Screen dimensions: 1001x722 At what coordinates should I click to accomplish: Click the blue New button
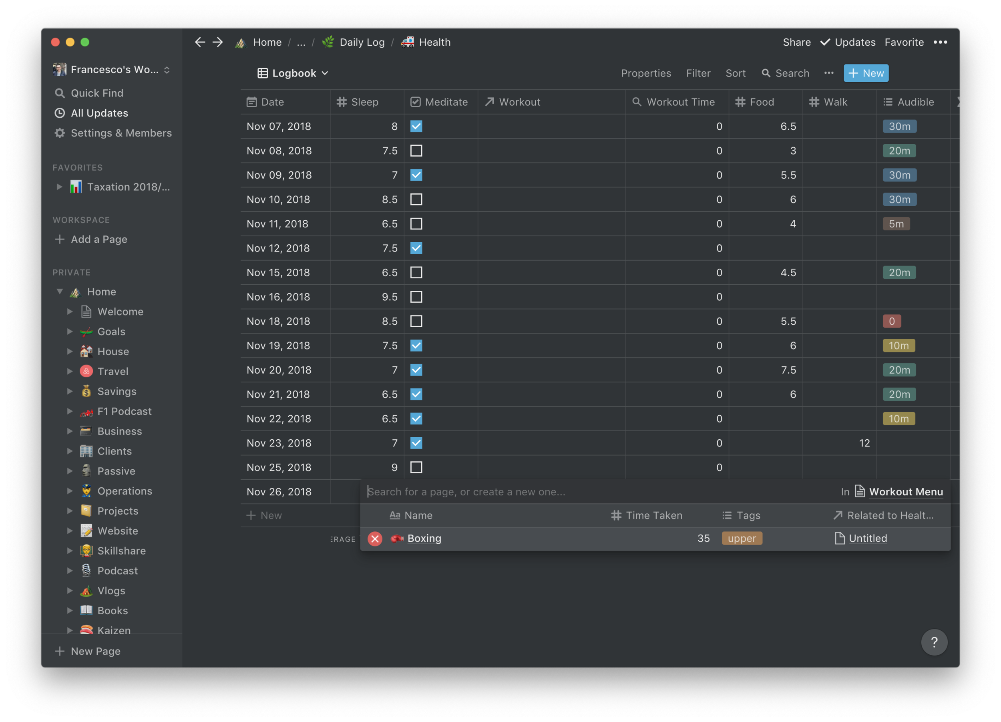click(866, 73)
